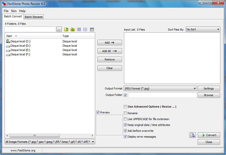Click the file list scroll right arrow

click(x=92, y=136)
